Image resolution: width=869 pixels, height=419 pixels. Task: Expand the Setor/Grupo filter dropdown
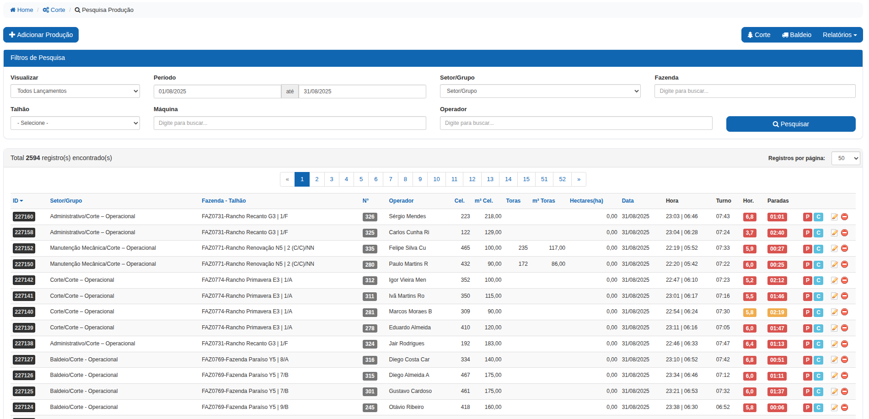click(x=540, y=91)
